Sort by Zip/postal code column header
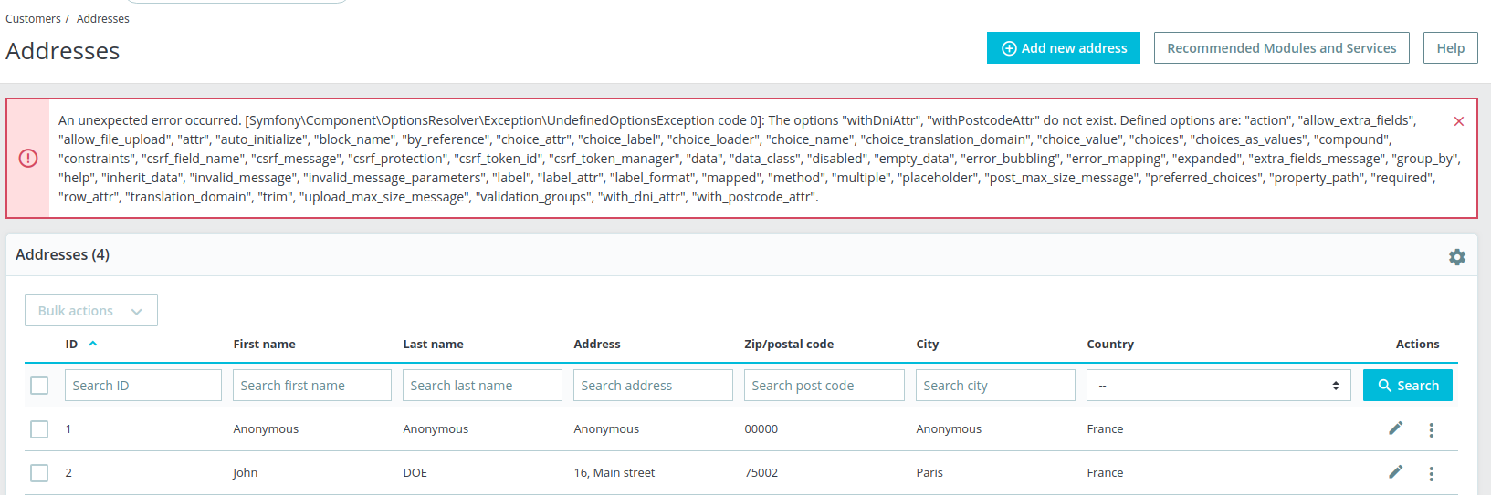 tap(789, 345)
